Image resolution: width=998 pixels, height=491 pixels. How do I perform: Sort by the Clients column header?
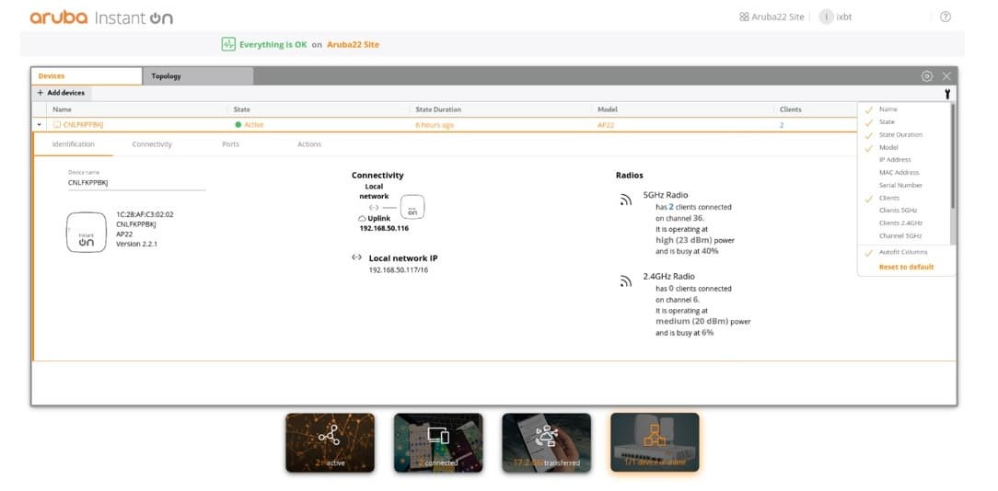point(791,109)
